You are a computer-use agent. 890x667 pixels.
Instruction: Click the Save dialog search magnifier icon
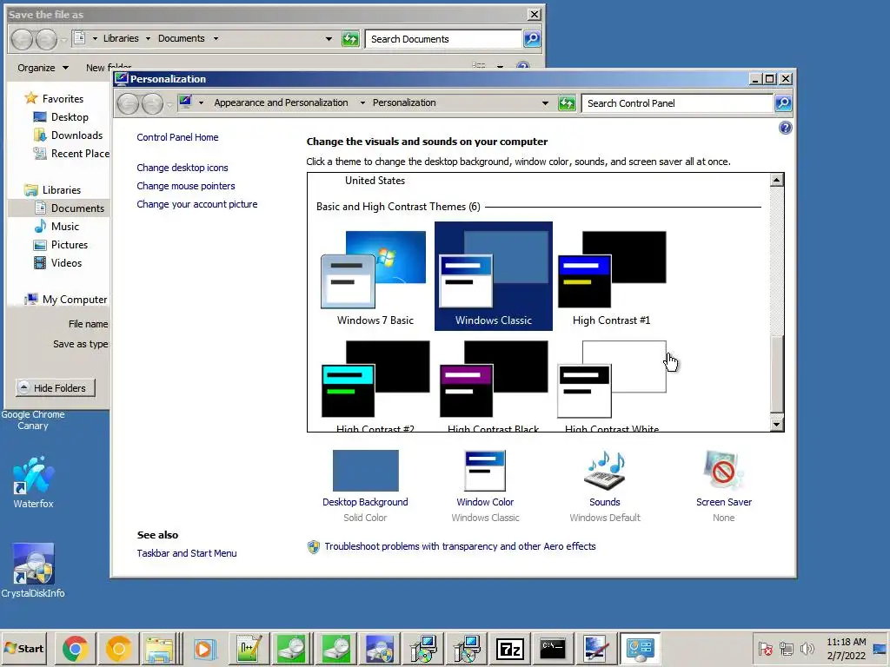pyautogui.click(x=532, y=38)
